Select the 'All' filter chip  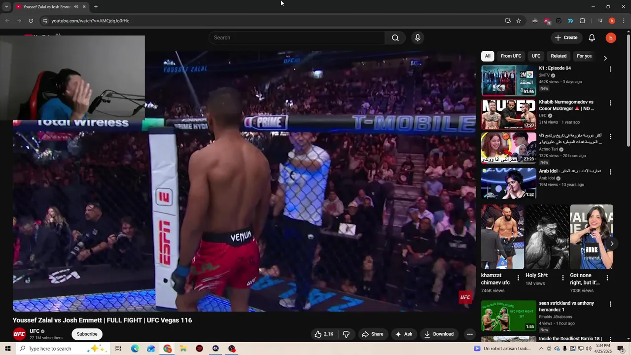click(x=488, y=56)
